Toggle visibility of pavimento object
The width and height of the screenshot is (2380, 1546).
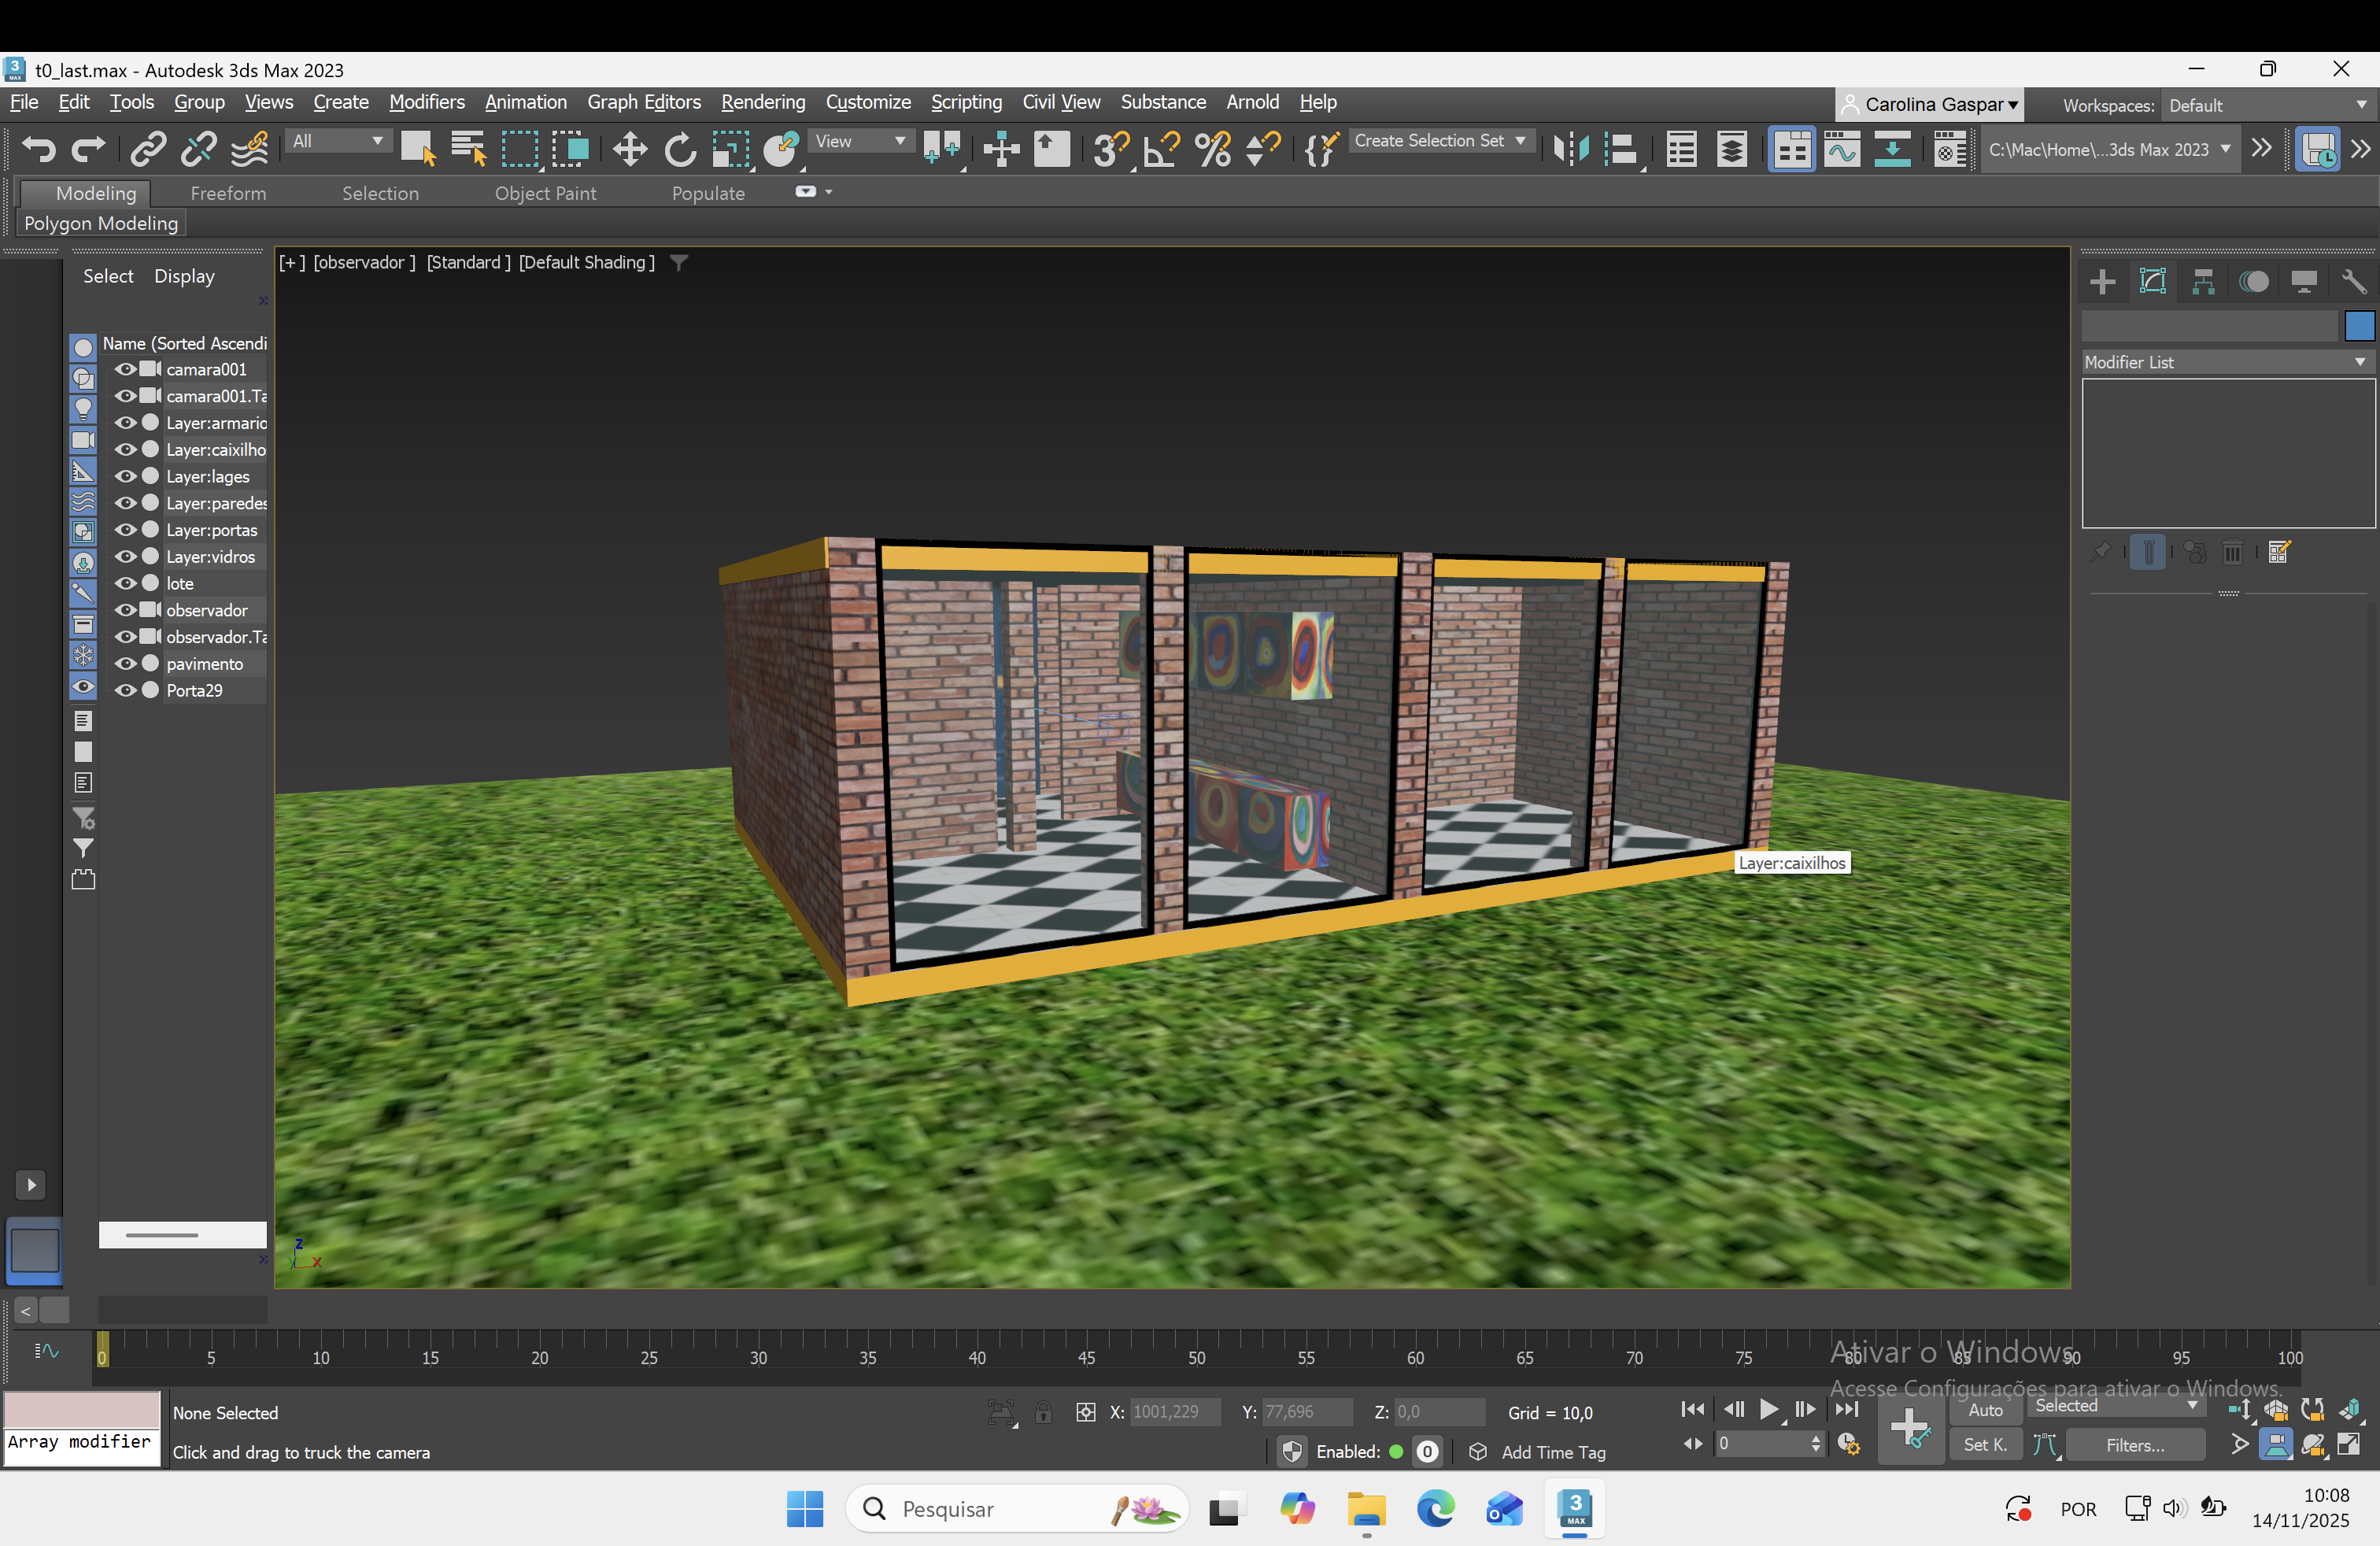pyautogui.click(x=125, y=664)
